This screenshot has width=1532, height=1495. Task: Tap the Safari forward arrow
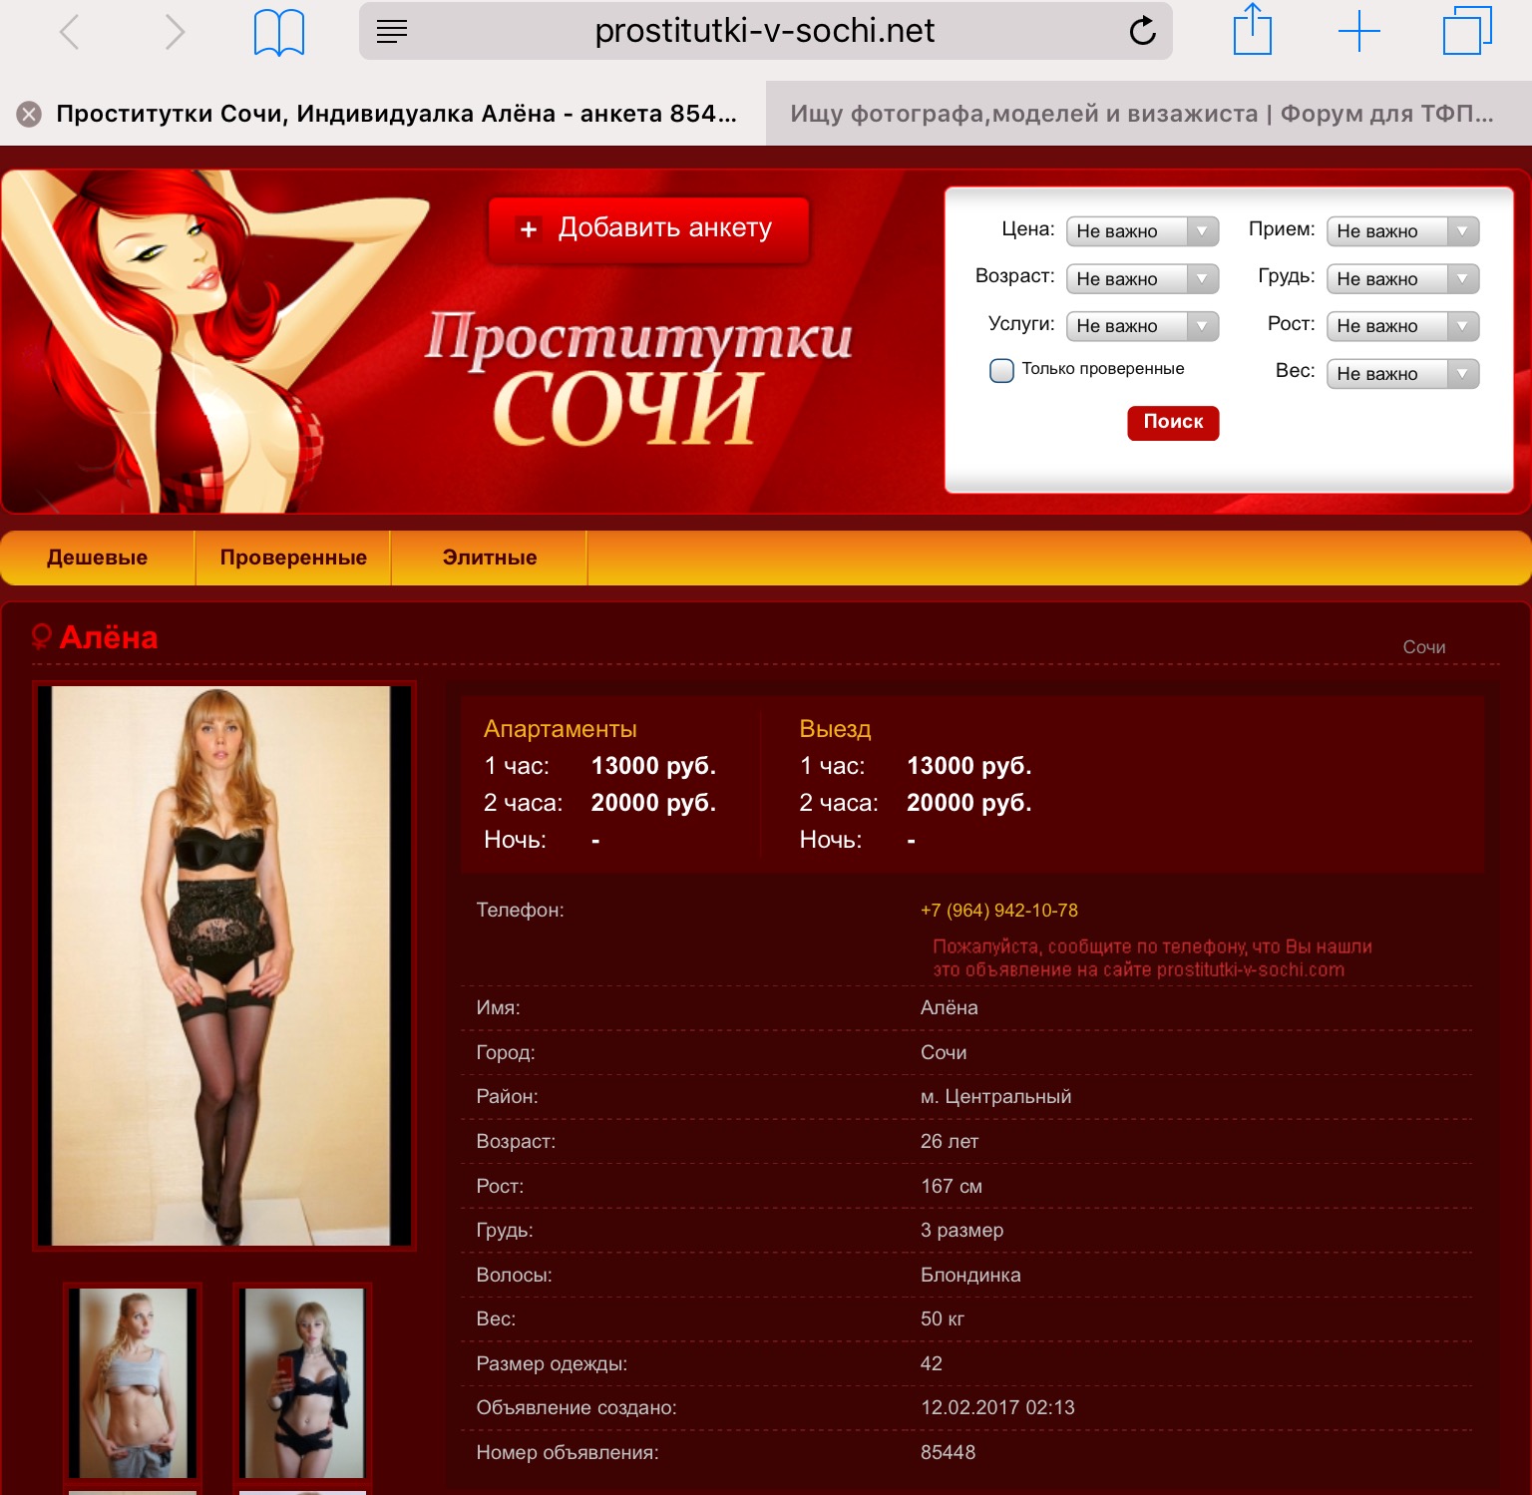tap(175, 32)
